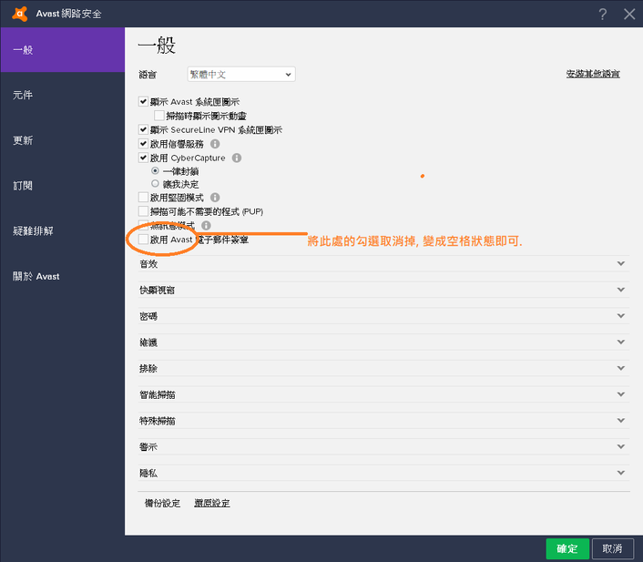Expand the 特殊掃描 section
This screenshot has height=562, width=643.
[383, 421]
